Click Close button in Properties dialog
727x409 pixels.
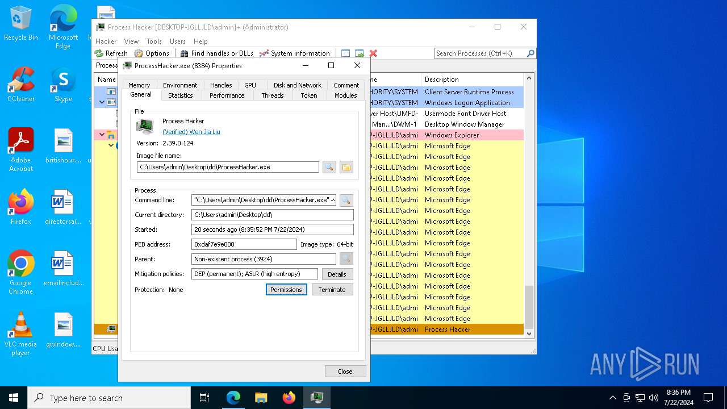point(345,372)
